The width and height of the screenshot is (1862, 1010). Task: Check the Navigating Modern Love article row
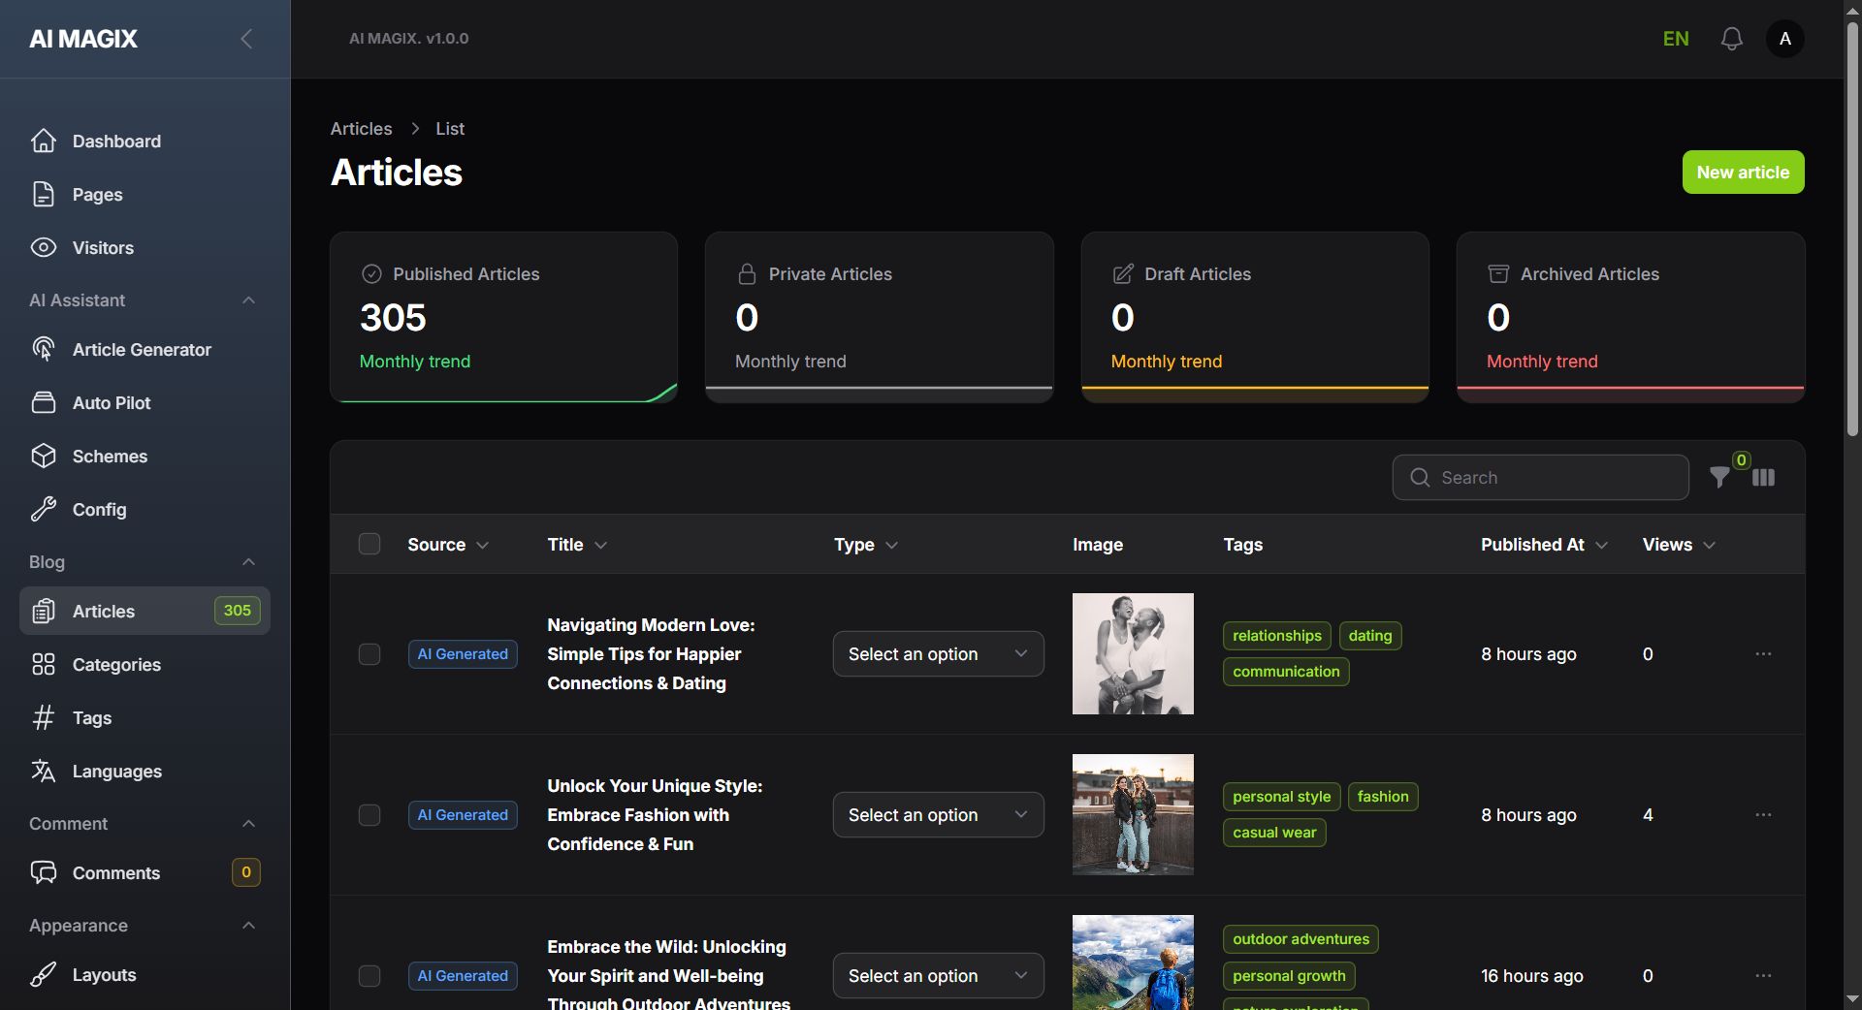click(369, 654)
